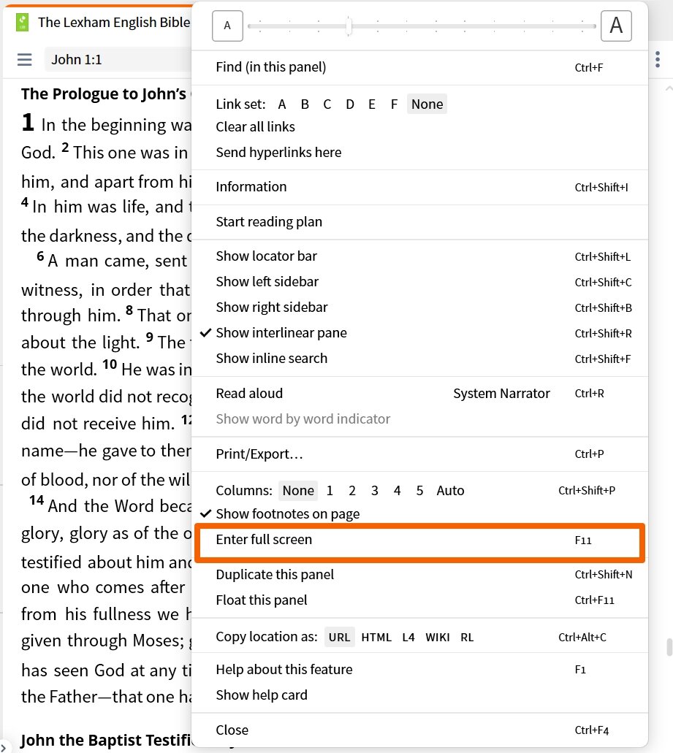Viewport: 673px width, 753px height.
Task: Copy location as RL
Action: (467, 638)
